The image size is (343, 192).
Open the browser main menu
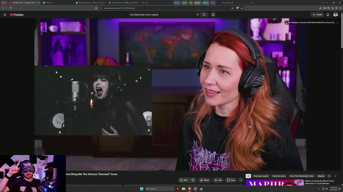pos(340,8)
